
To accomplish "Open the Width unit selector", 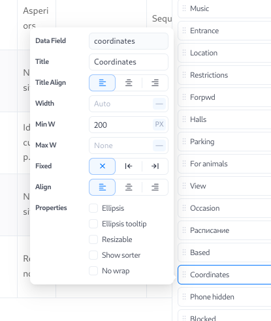I will point(159,104).
